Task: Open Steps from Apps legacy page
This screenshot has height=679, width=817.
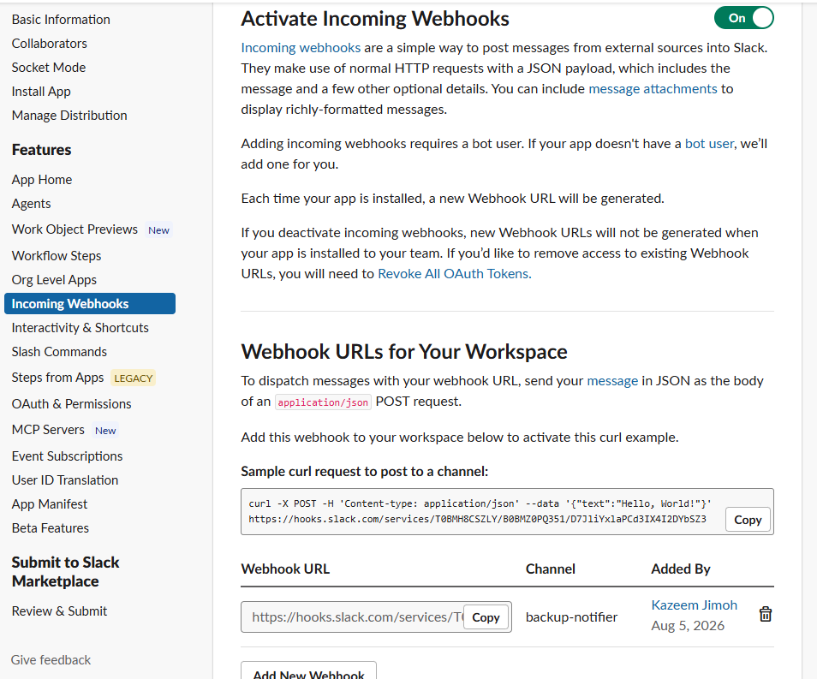Action: [x=58, y=378]
